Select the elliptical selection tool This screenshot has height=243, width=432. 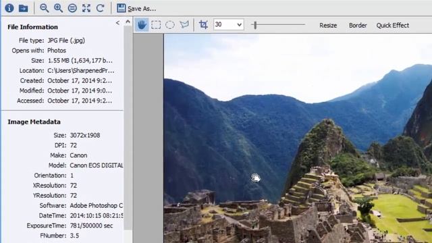[x=170, y=25]
